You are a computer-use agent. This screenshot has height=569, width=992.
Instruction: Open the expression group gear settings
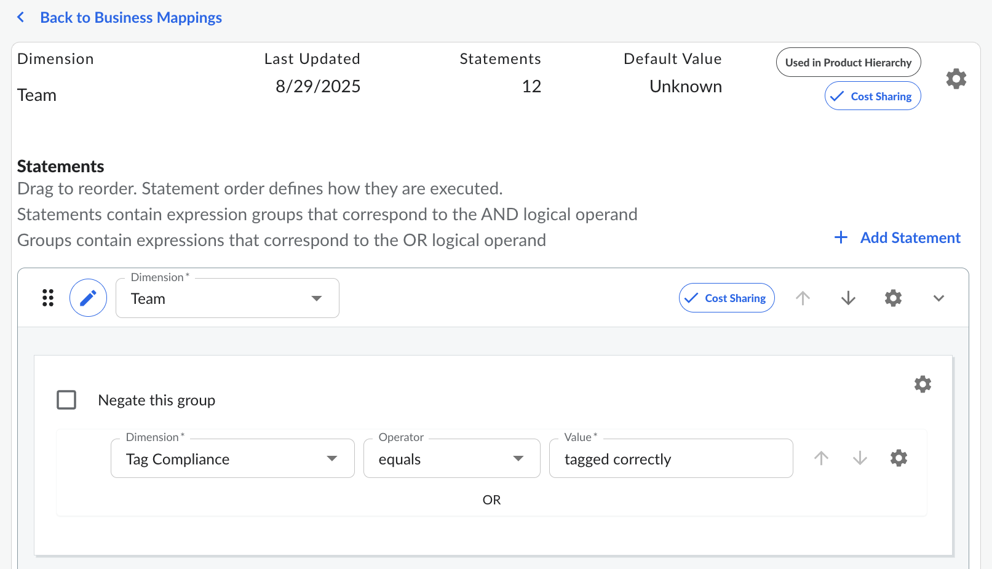[923, 384]
